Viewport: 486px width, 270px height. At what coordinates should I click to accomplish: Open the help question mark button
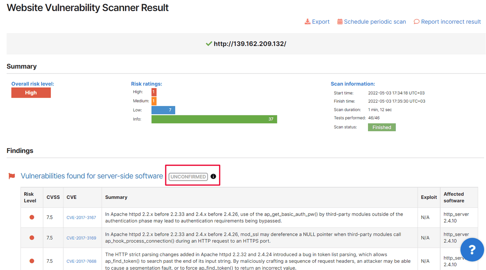[472, 250]
